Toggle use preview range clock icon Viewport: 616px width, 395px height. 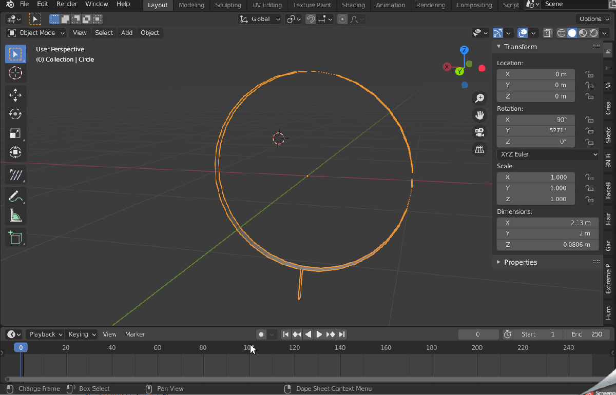pyautogui.click(x=508, y=334)
